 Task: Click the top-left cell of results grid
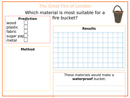(x=56, y=35)
